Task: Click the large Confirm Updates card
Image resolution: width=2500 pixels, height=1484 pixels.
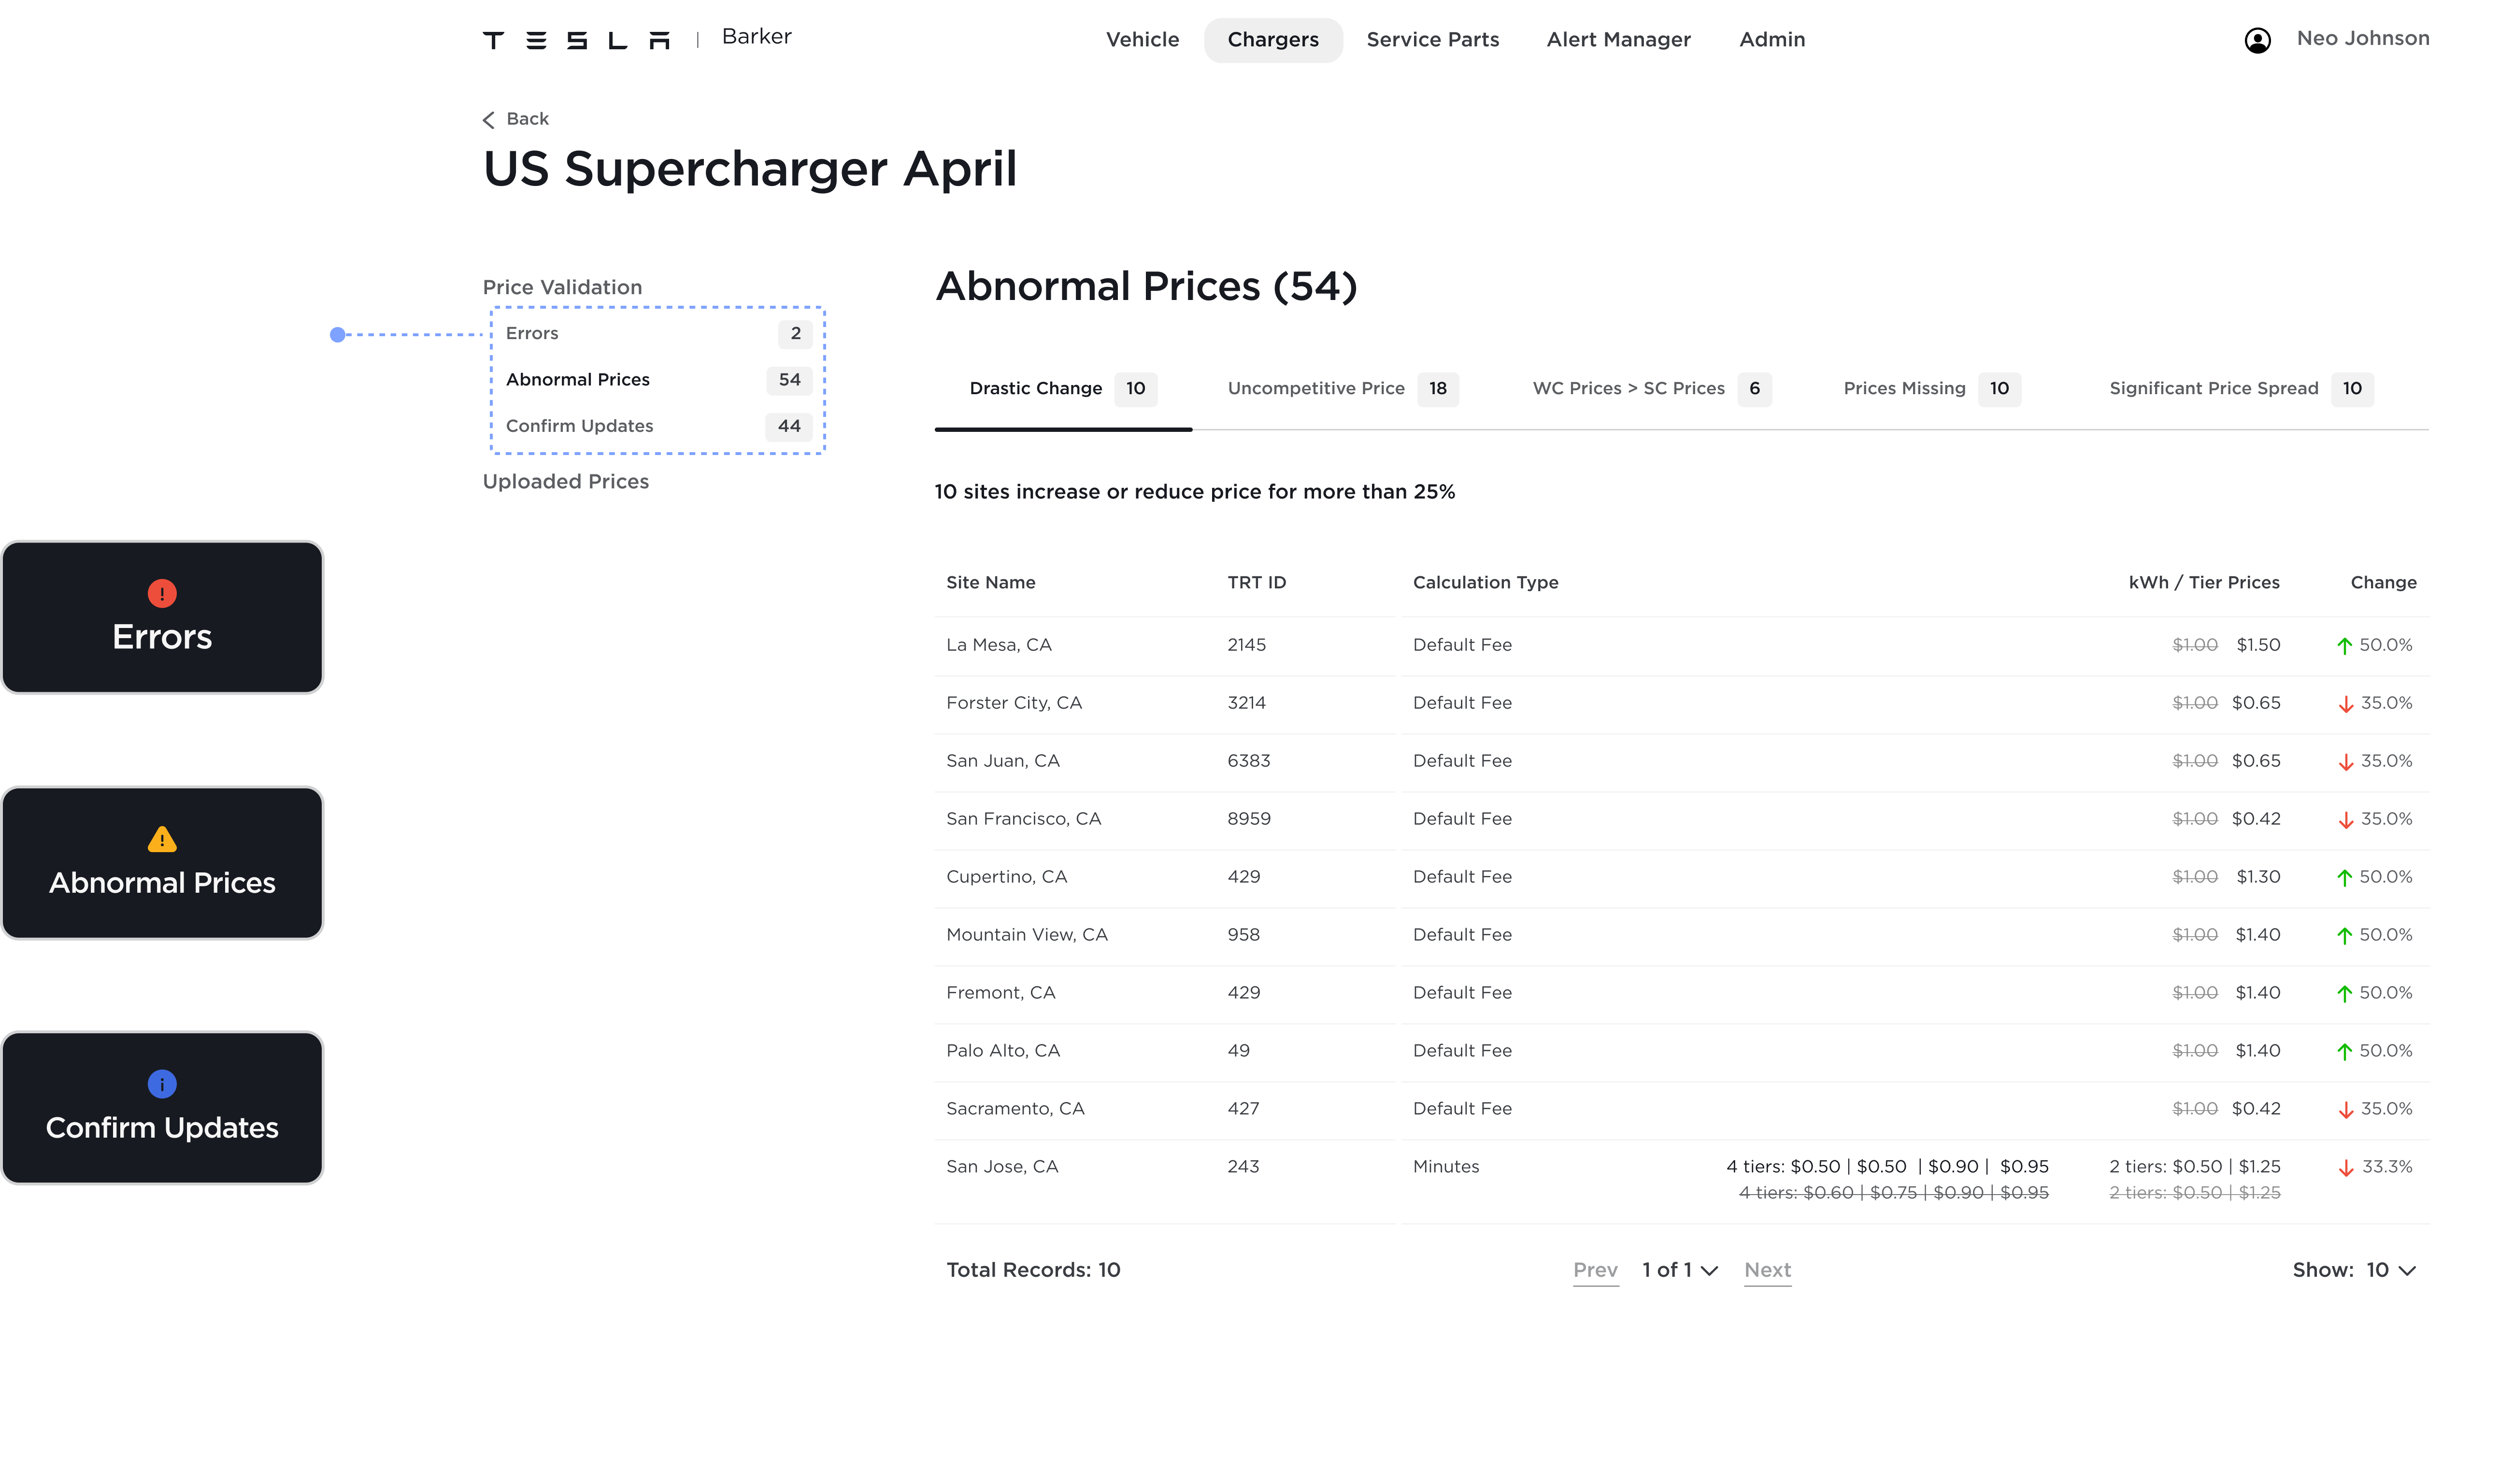Action: [x=162, y=1108]
